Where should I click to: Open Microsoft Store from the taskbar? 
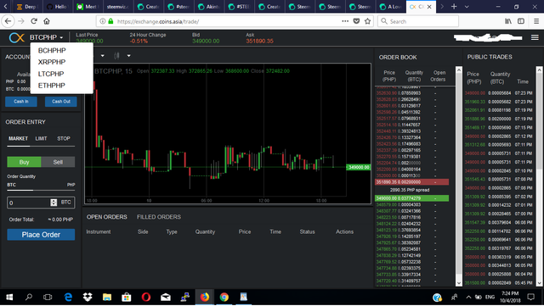pos(127,297)
